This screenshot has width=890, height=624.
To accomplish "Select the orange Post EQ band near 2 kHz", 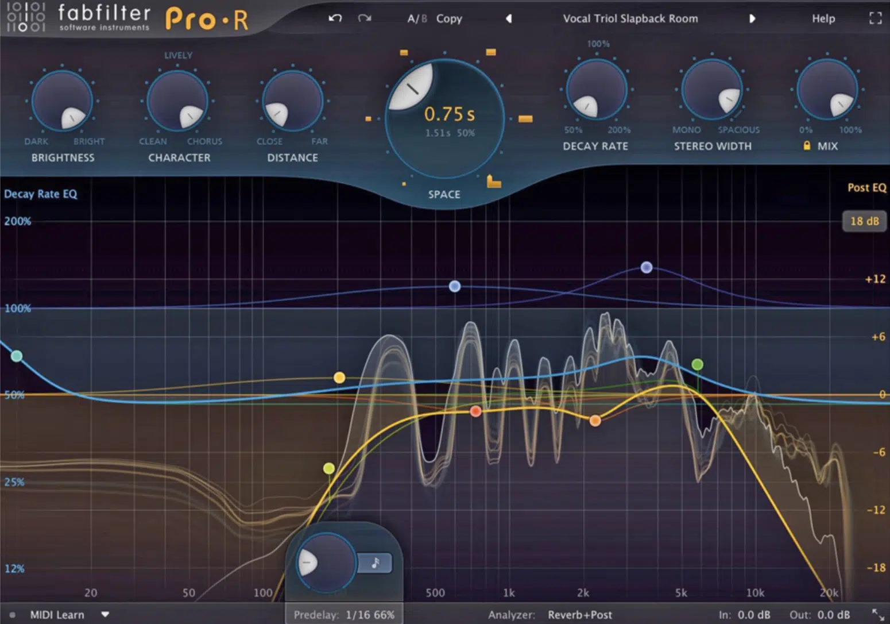I will tap(595, 421).
